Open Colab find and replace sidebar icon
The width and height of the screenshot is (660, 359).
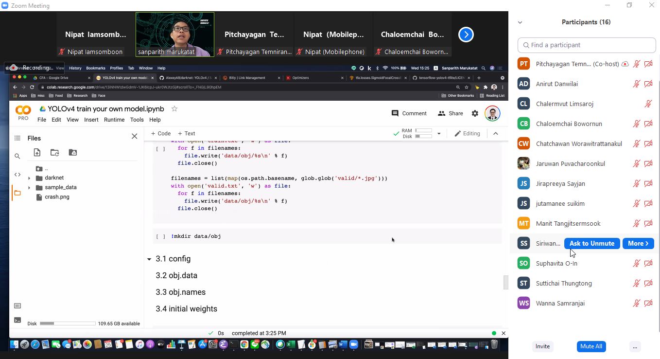(x=17, y=156)
